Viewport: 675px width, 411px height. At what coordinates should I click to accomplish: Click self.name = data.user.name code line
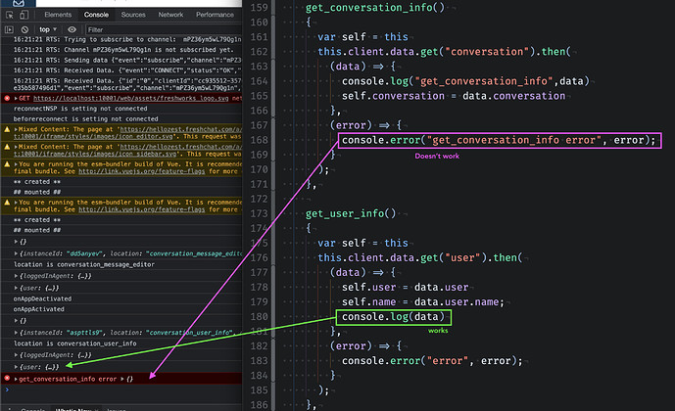click(x=423, y=302)
